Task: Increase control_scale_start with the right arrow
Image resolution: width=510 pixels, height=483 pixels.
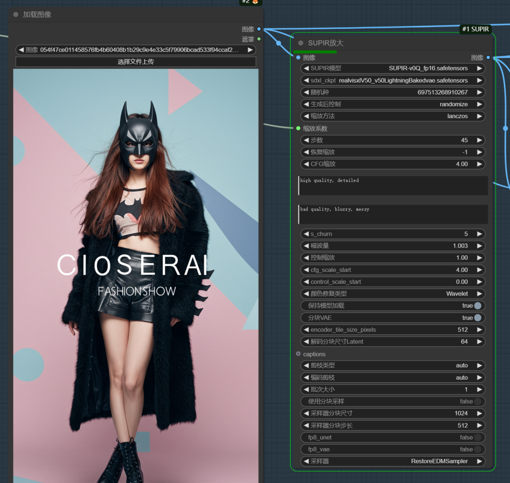Action: click(x=479, y=282)
